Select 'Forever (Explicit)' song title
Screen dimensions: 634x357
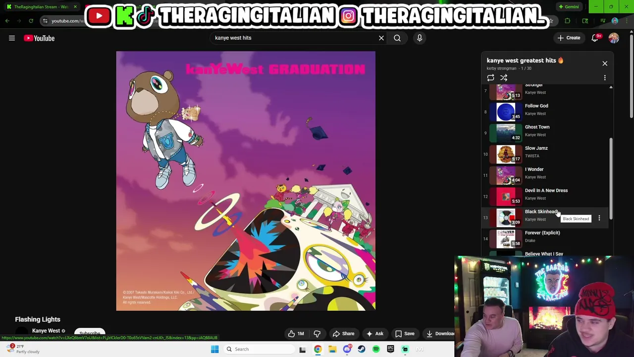(x=542, y=233)
